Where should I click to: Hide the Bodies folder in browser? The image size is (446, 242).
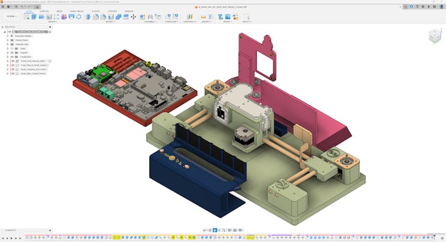pyautogui.click(x=12, y=53)
